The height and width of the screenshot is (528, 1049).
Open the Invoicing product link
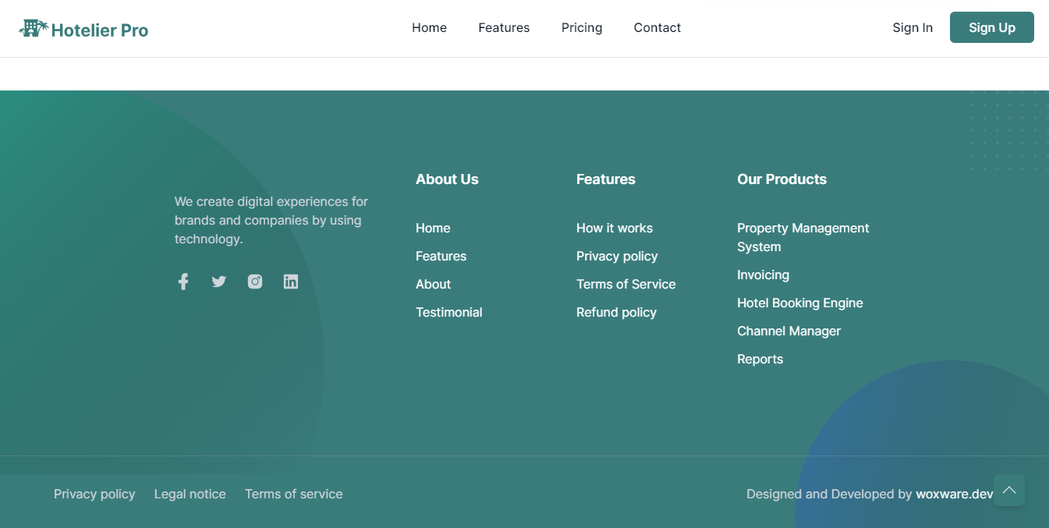[x=764, y=275]
